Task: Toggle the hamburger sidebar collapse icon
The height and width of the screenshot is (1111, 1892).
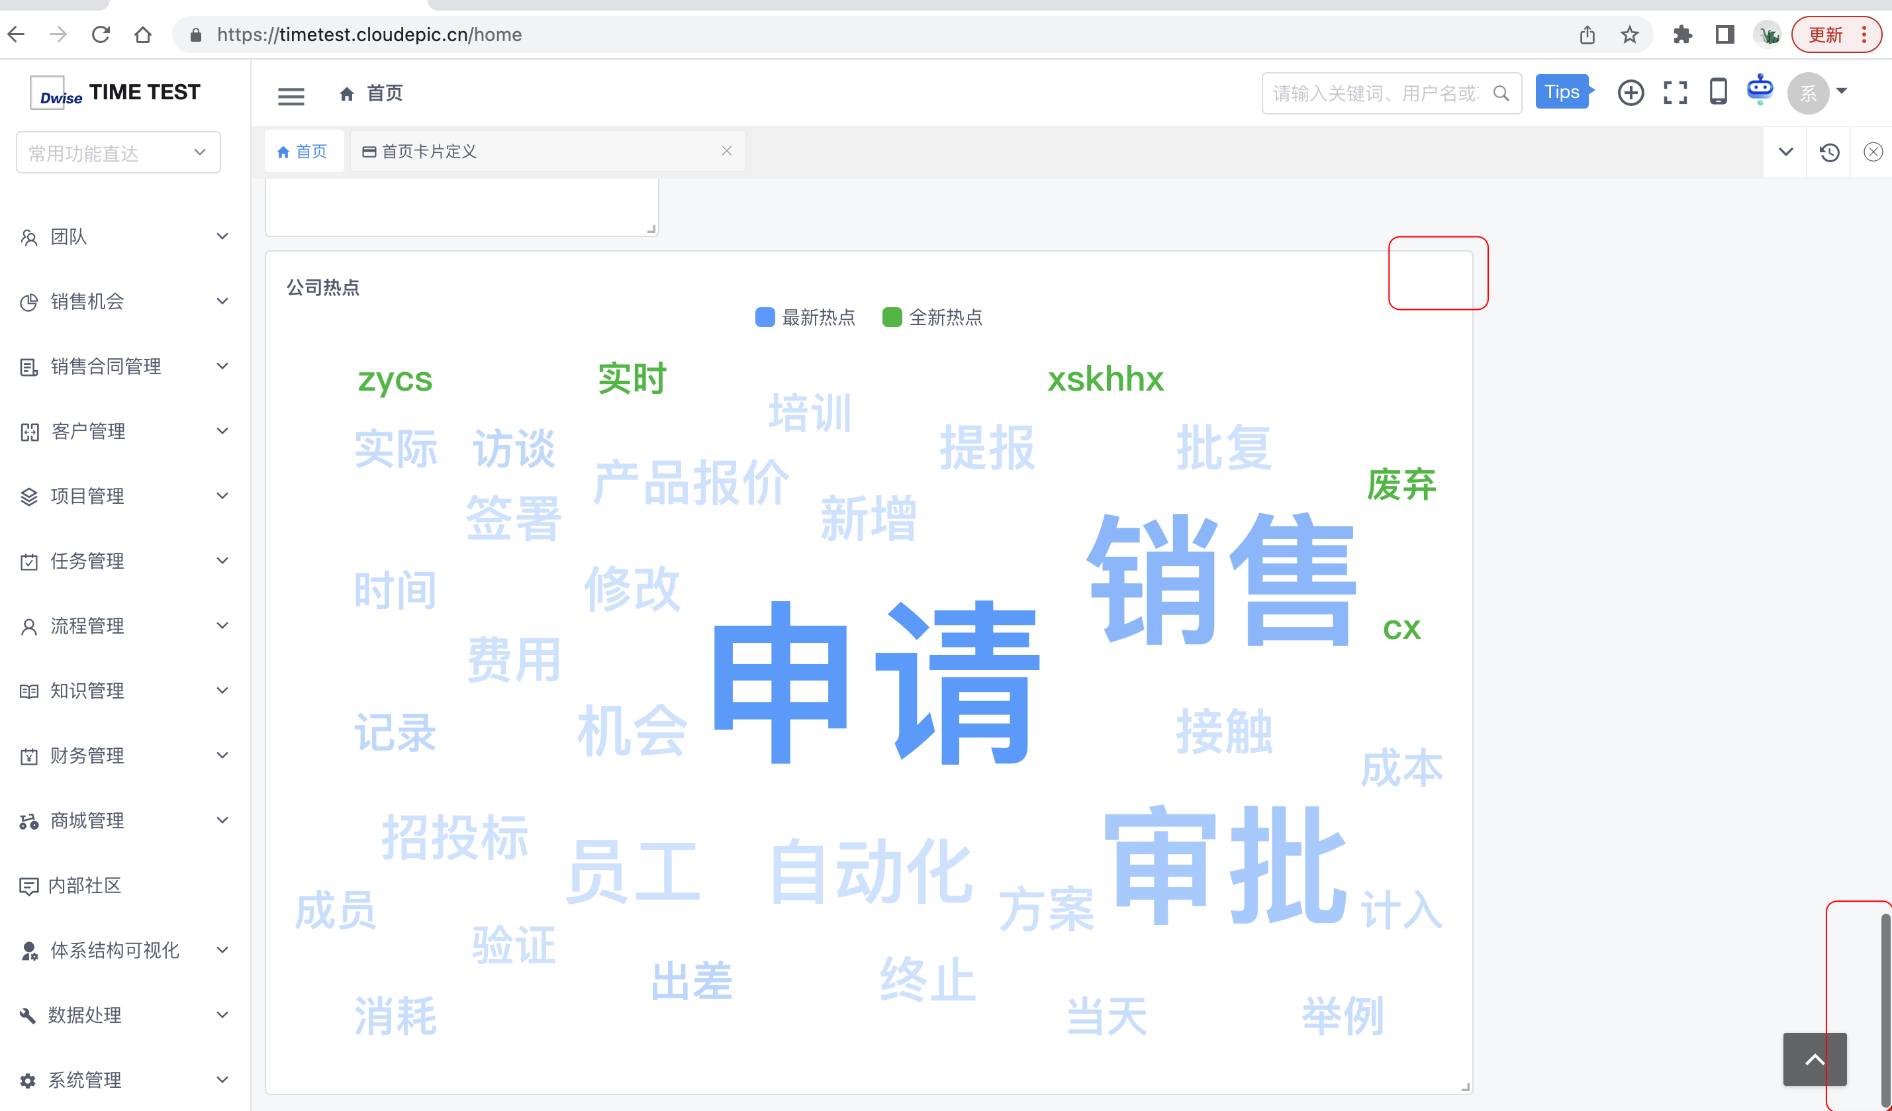Action: (x=291, y=95)
